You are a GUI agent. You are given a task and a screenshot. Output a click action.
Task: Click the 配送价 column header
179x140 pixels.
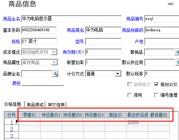pos(116,115)
